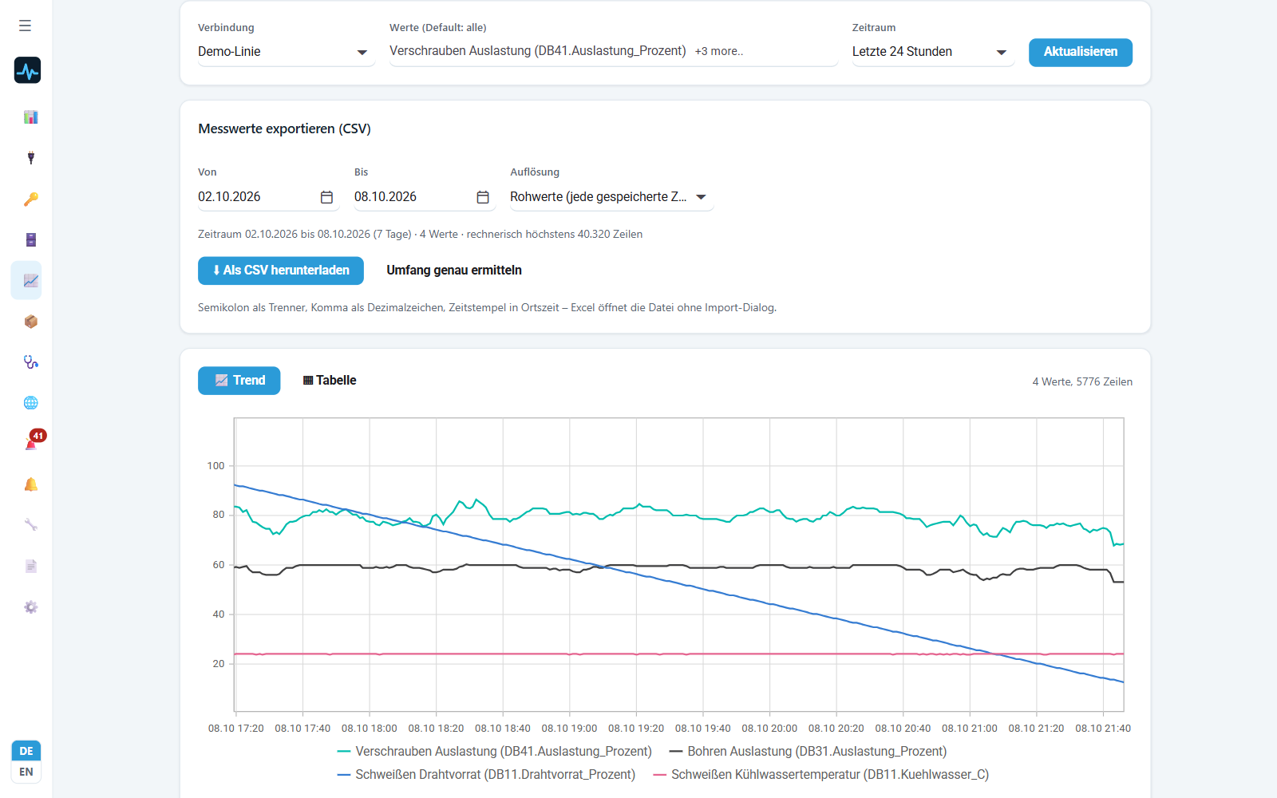Open the settings gear icon
The image size is (1277, 798).
pos(30,606)
